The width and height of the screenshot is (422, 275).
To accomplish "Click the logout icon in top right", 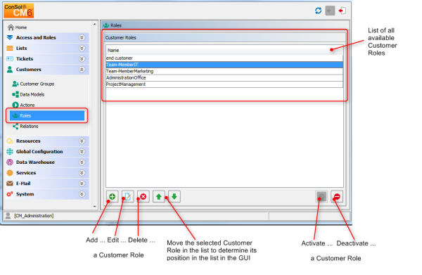I will coord(342,11).
